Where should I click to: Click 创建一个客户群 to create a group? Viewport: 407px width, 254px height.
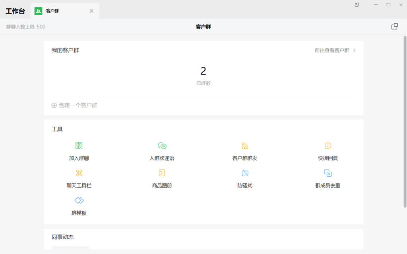78,106
